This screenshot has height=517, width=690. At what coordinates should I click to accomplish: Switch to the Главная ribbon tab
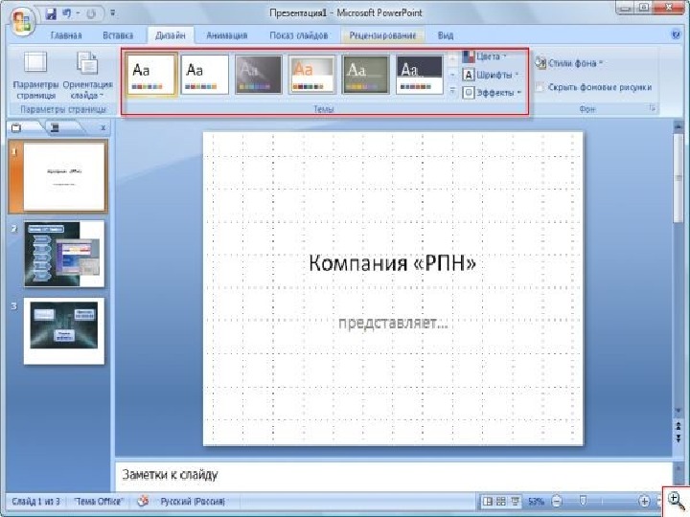(66, 35)
